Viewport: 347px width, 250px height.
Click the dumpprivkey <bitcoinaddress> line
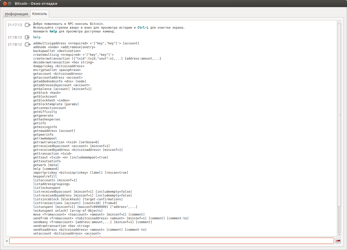click(59, 66)
